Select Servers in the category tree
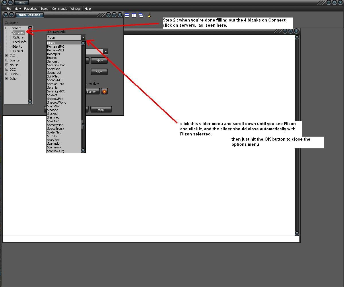344x287 pixels. (x=18, y=33)
